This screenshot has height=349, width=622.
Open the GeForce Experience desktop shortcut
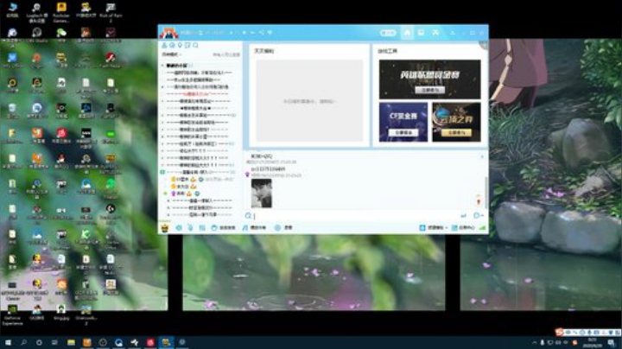coord(12,315)
